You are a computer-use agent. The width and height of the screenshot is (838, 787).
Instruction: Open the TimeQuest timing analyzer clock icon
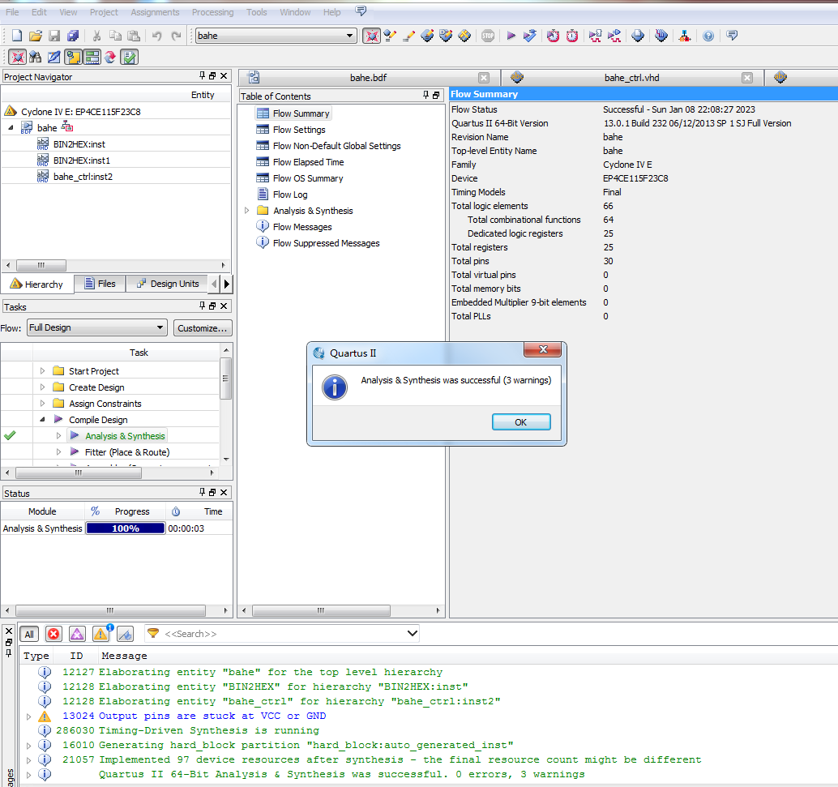point(572,36)
